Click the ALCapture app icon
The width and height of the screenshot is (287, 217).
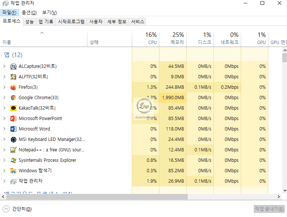point(13,66)
